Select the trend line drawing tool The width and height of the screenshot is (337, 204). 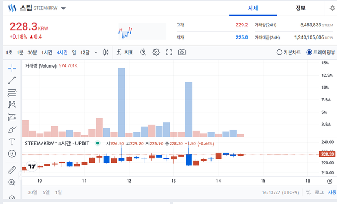point(12,81)
